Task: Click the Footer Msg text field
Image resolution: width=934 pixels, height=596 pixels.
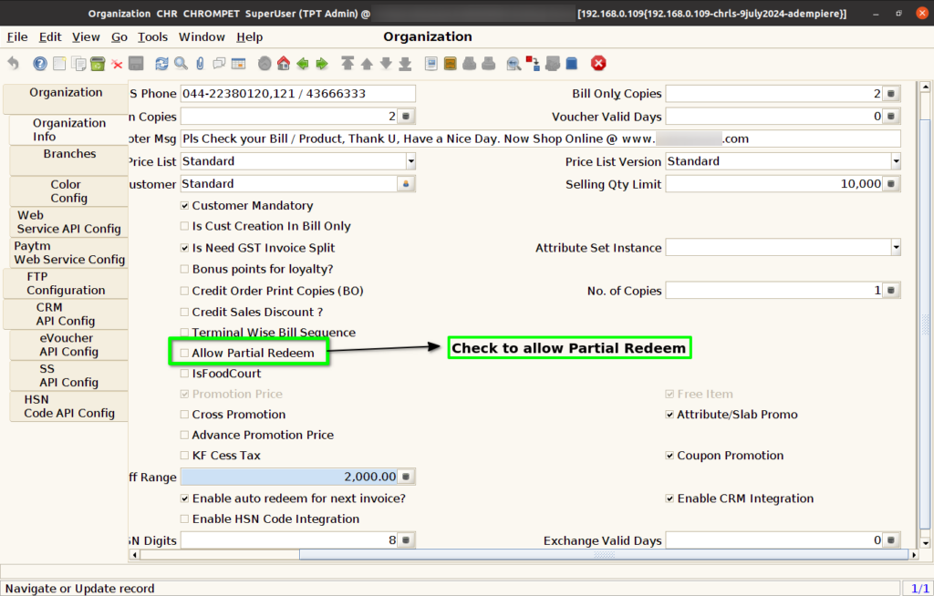Action: tap(540, 139)
